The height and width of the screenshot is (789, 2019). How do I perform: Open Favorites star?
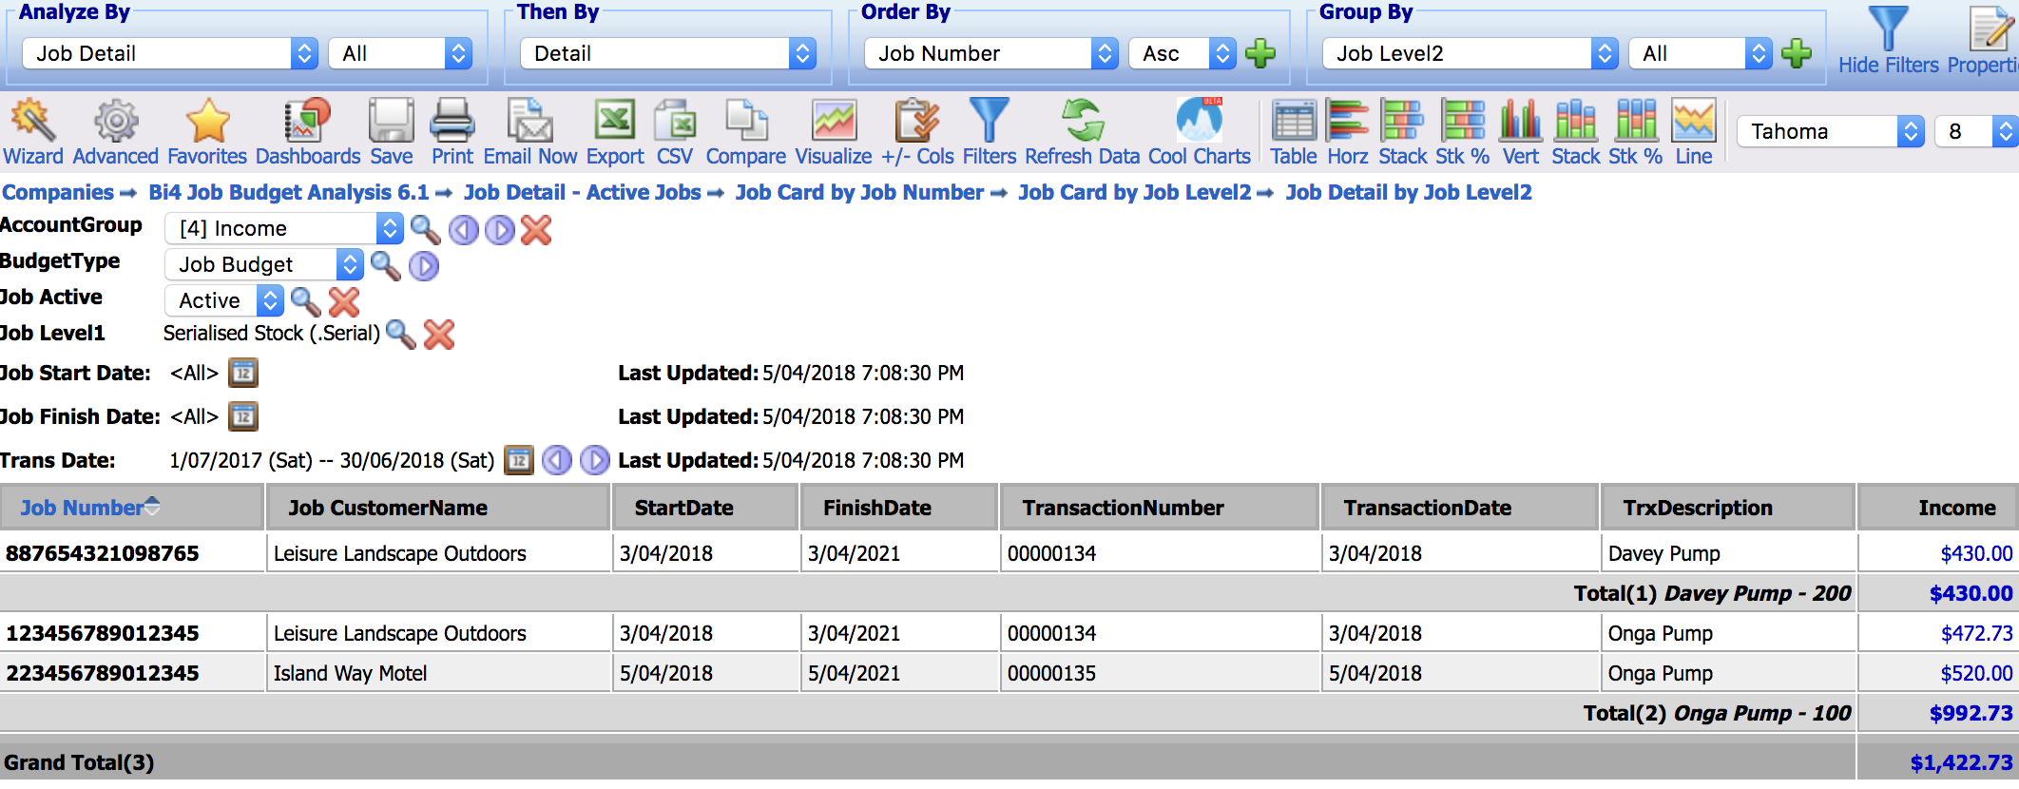(207, 133)
